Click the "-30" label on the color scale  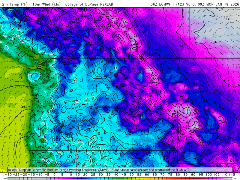click(8, 175)
